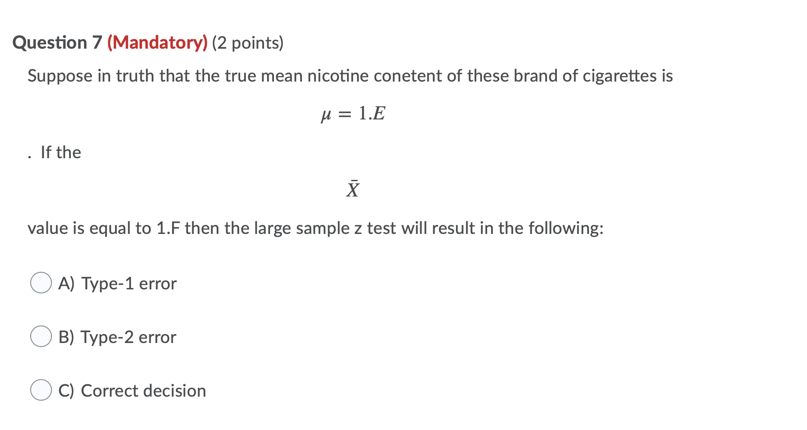
Task: Click the unselected circle next to Type-2 error
Action: point(41,337)
